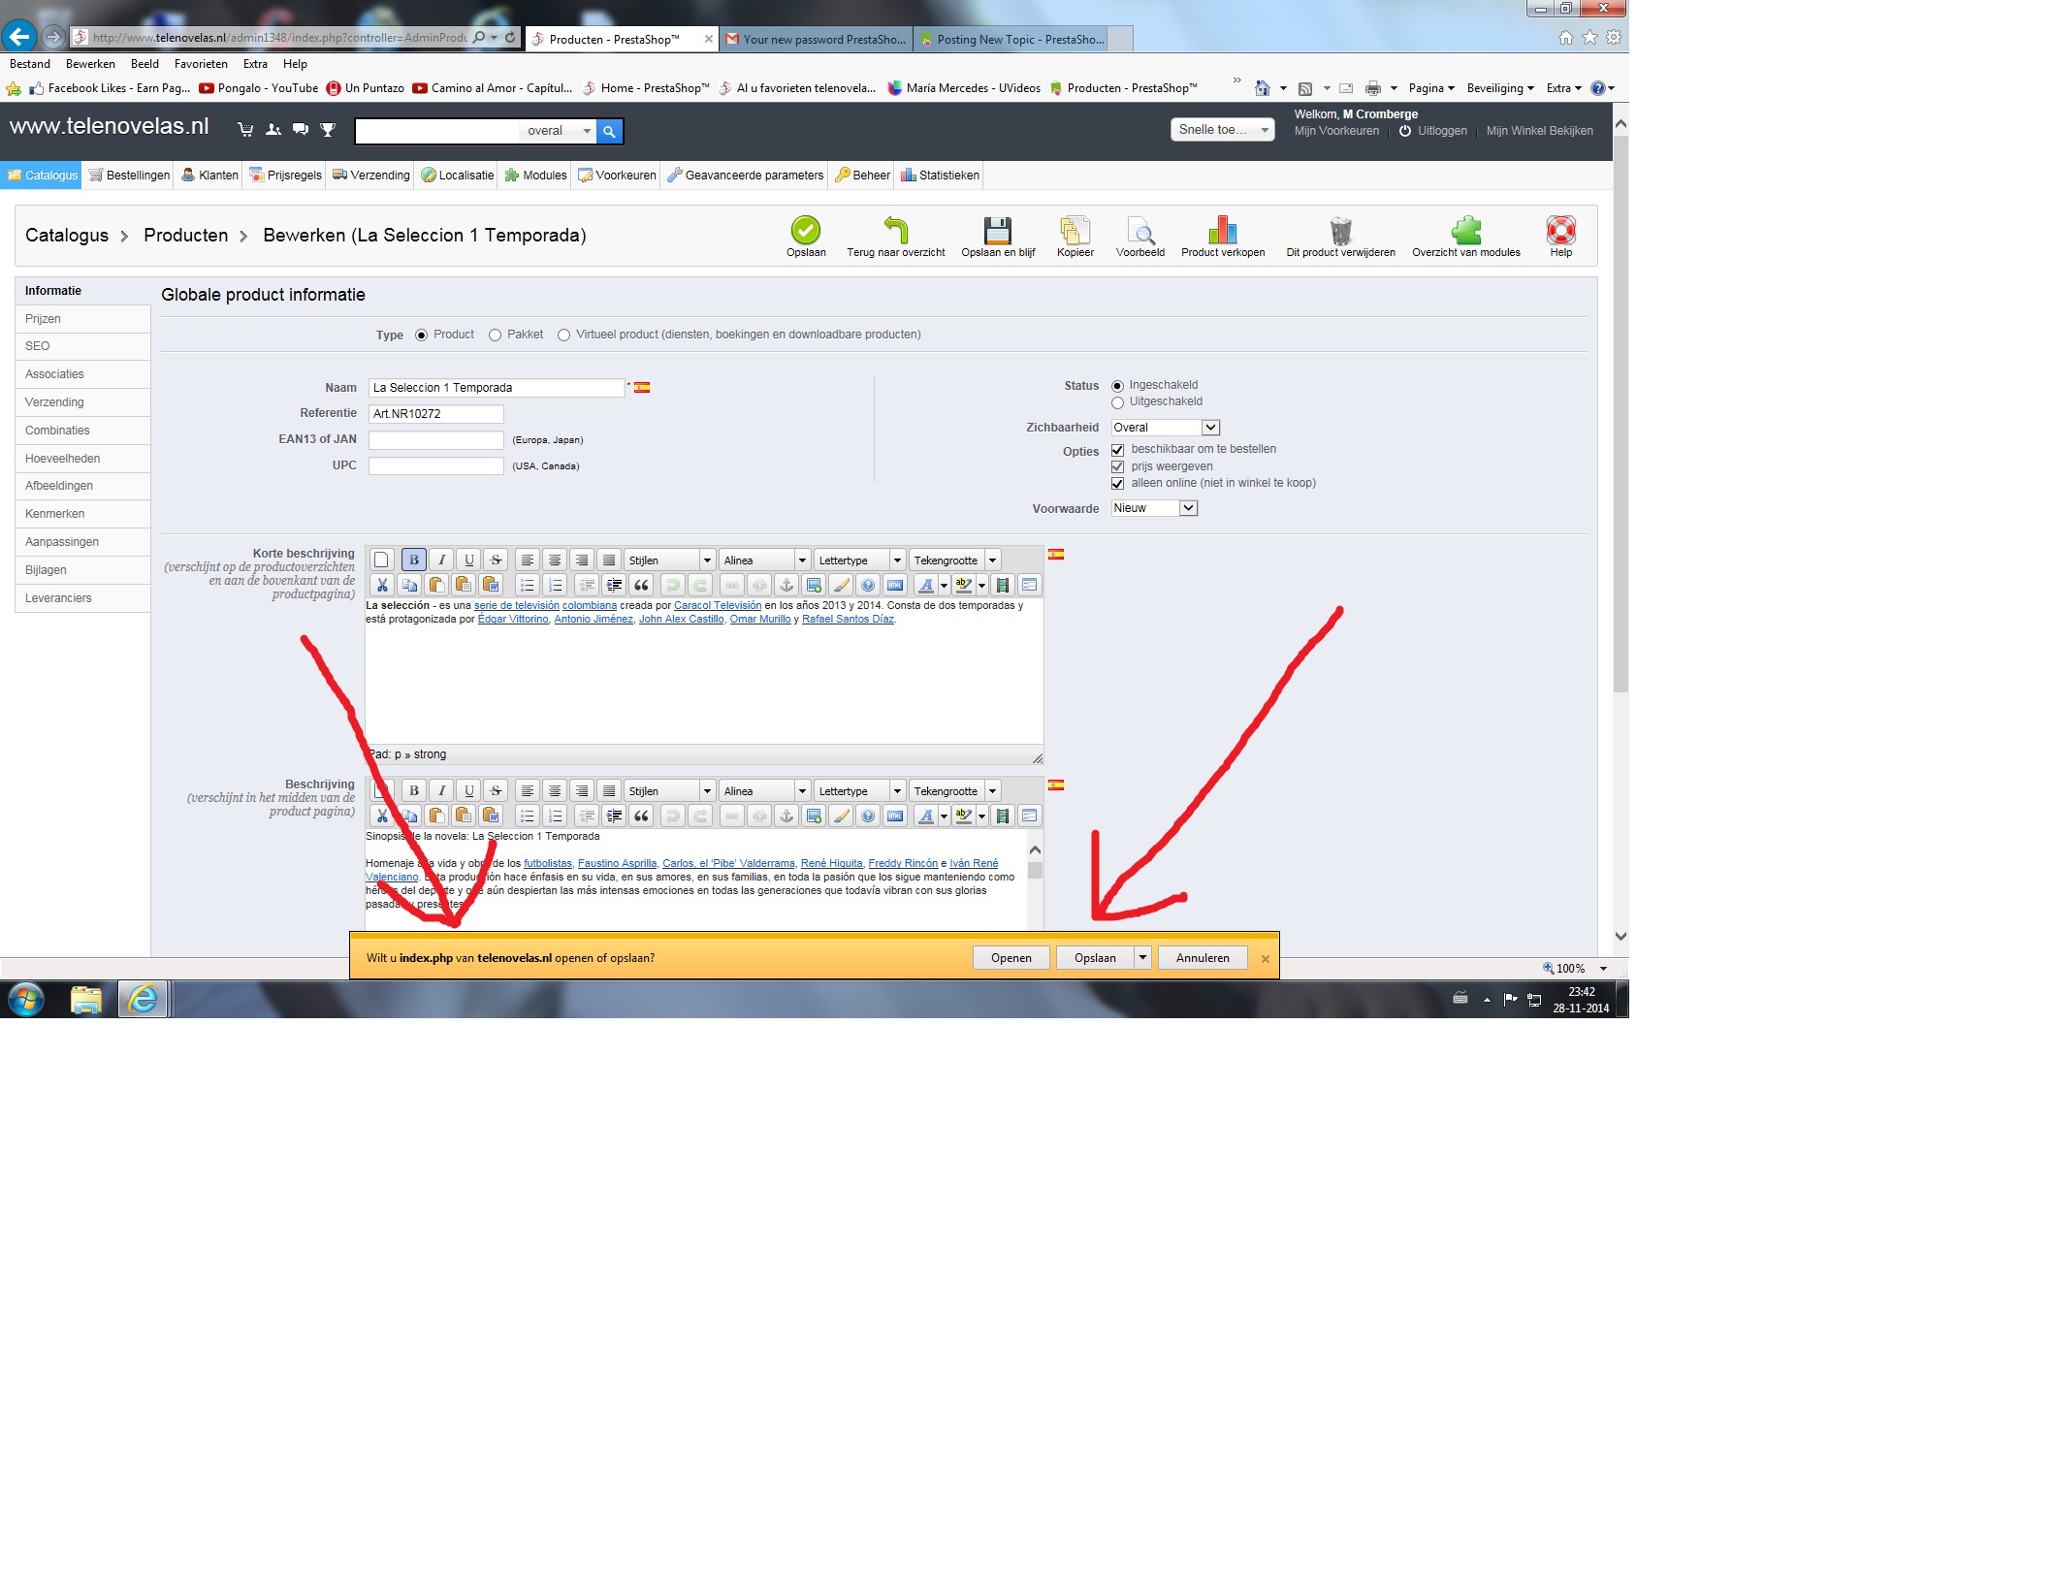
Task: Open the Voorwaarde Nieuw dropdown
Action: pyautogui.click(x=1189, y=508)
